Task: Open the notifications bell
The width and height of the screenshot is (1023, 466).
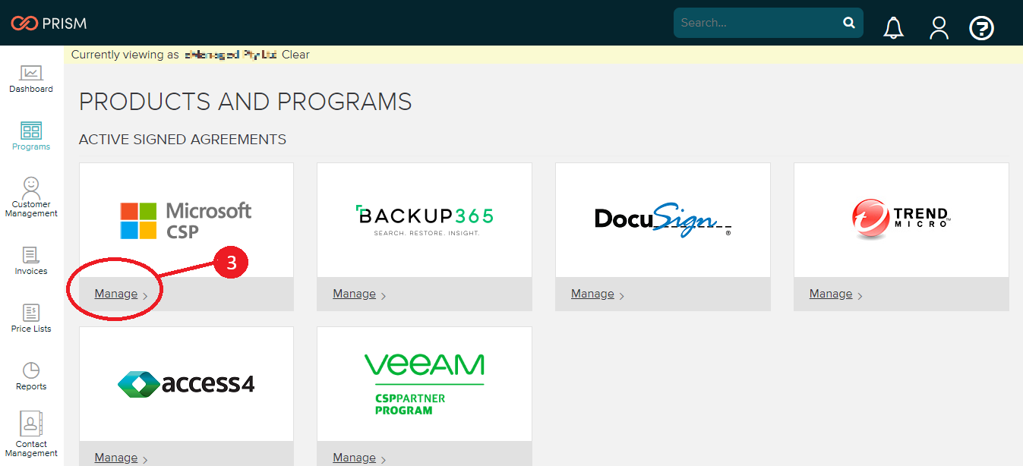Action: point(894,28)
